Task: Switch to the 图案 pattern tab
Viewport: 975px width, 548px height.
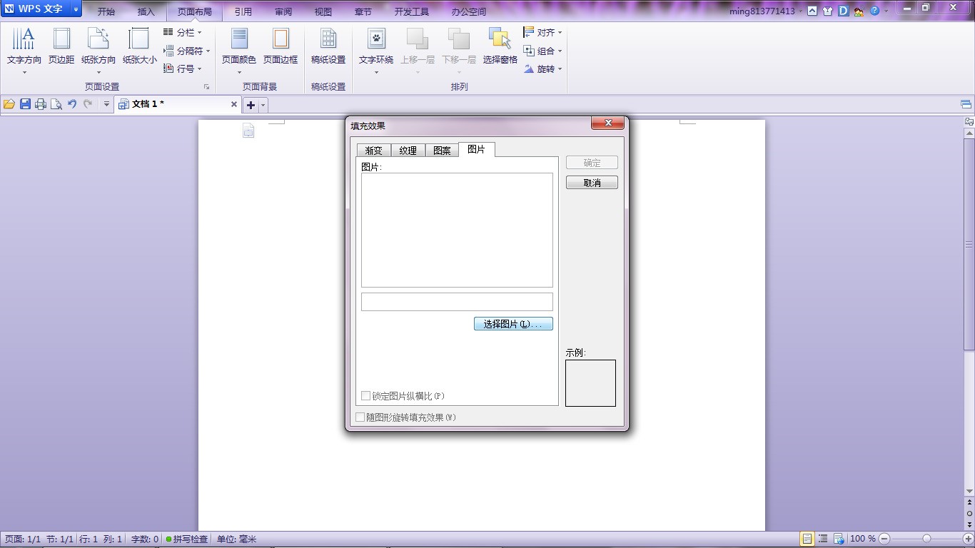Action: click(443, 151)
